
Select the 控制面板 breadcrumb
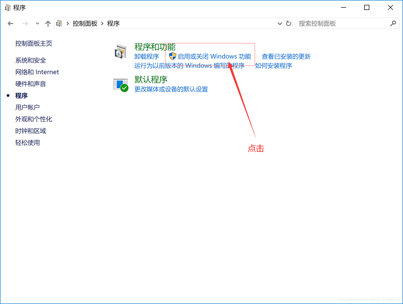[85, 24]
